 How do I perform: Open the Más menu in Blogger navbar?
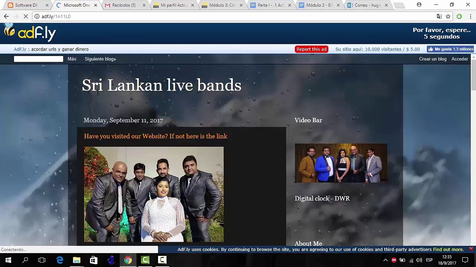tap(72, 59)
